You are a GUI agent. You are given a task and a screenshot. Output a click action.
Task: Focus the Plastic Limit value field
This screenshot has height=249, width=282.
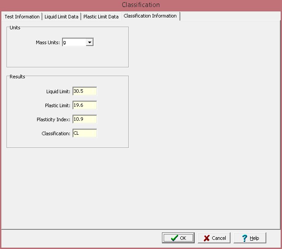coord(85,105)
